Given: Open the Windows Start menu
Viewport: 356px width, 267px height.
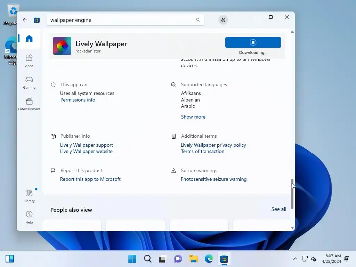Looking at the screenshot, I should click(x=132, y=259).
